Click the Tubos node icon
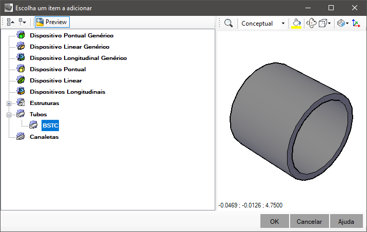Image resolution: width=367 pixels, height=232 pixels. [21, 114]
